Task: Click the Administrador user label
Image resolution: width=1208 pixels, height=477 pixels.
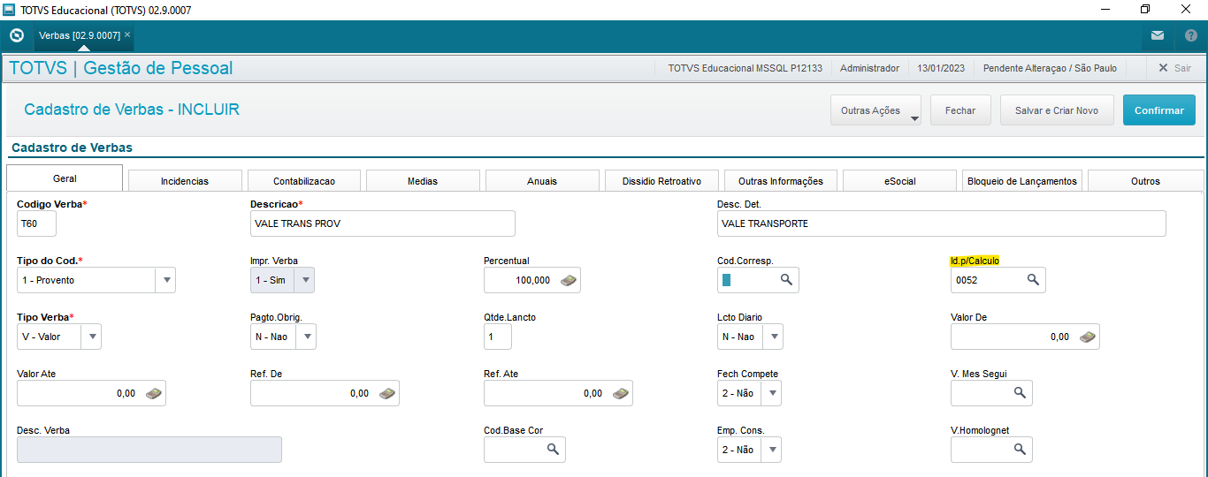Action: point(869,68)
